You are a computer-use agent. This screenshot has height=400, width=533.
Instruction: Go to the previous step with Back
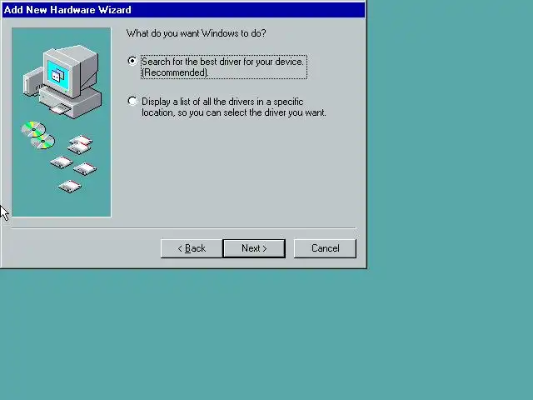pos(192,248)
